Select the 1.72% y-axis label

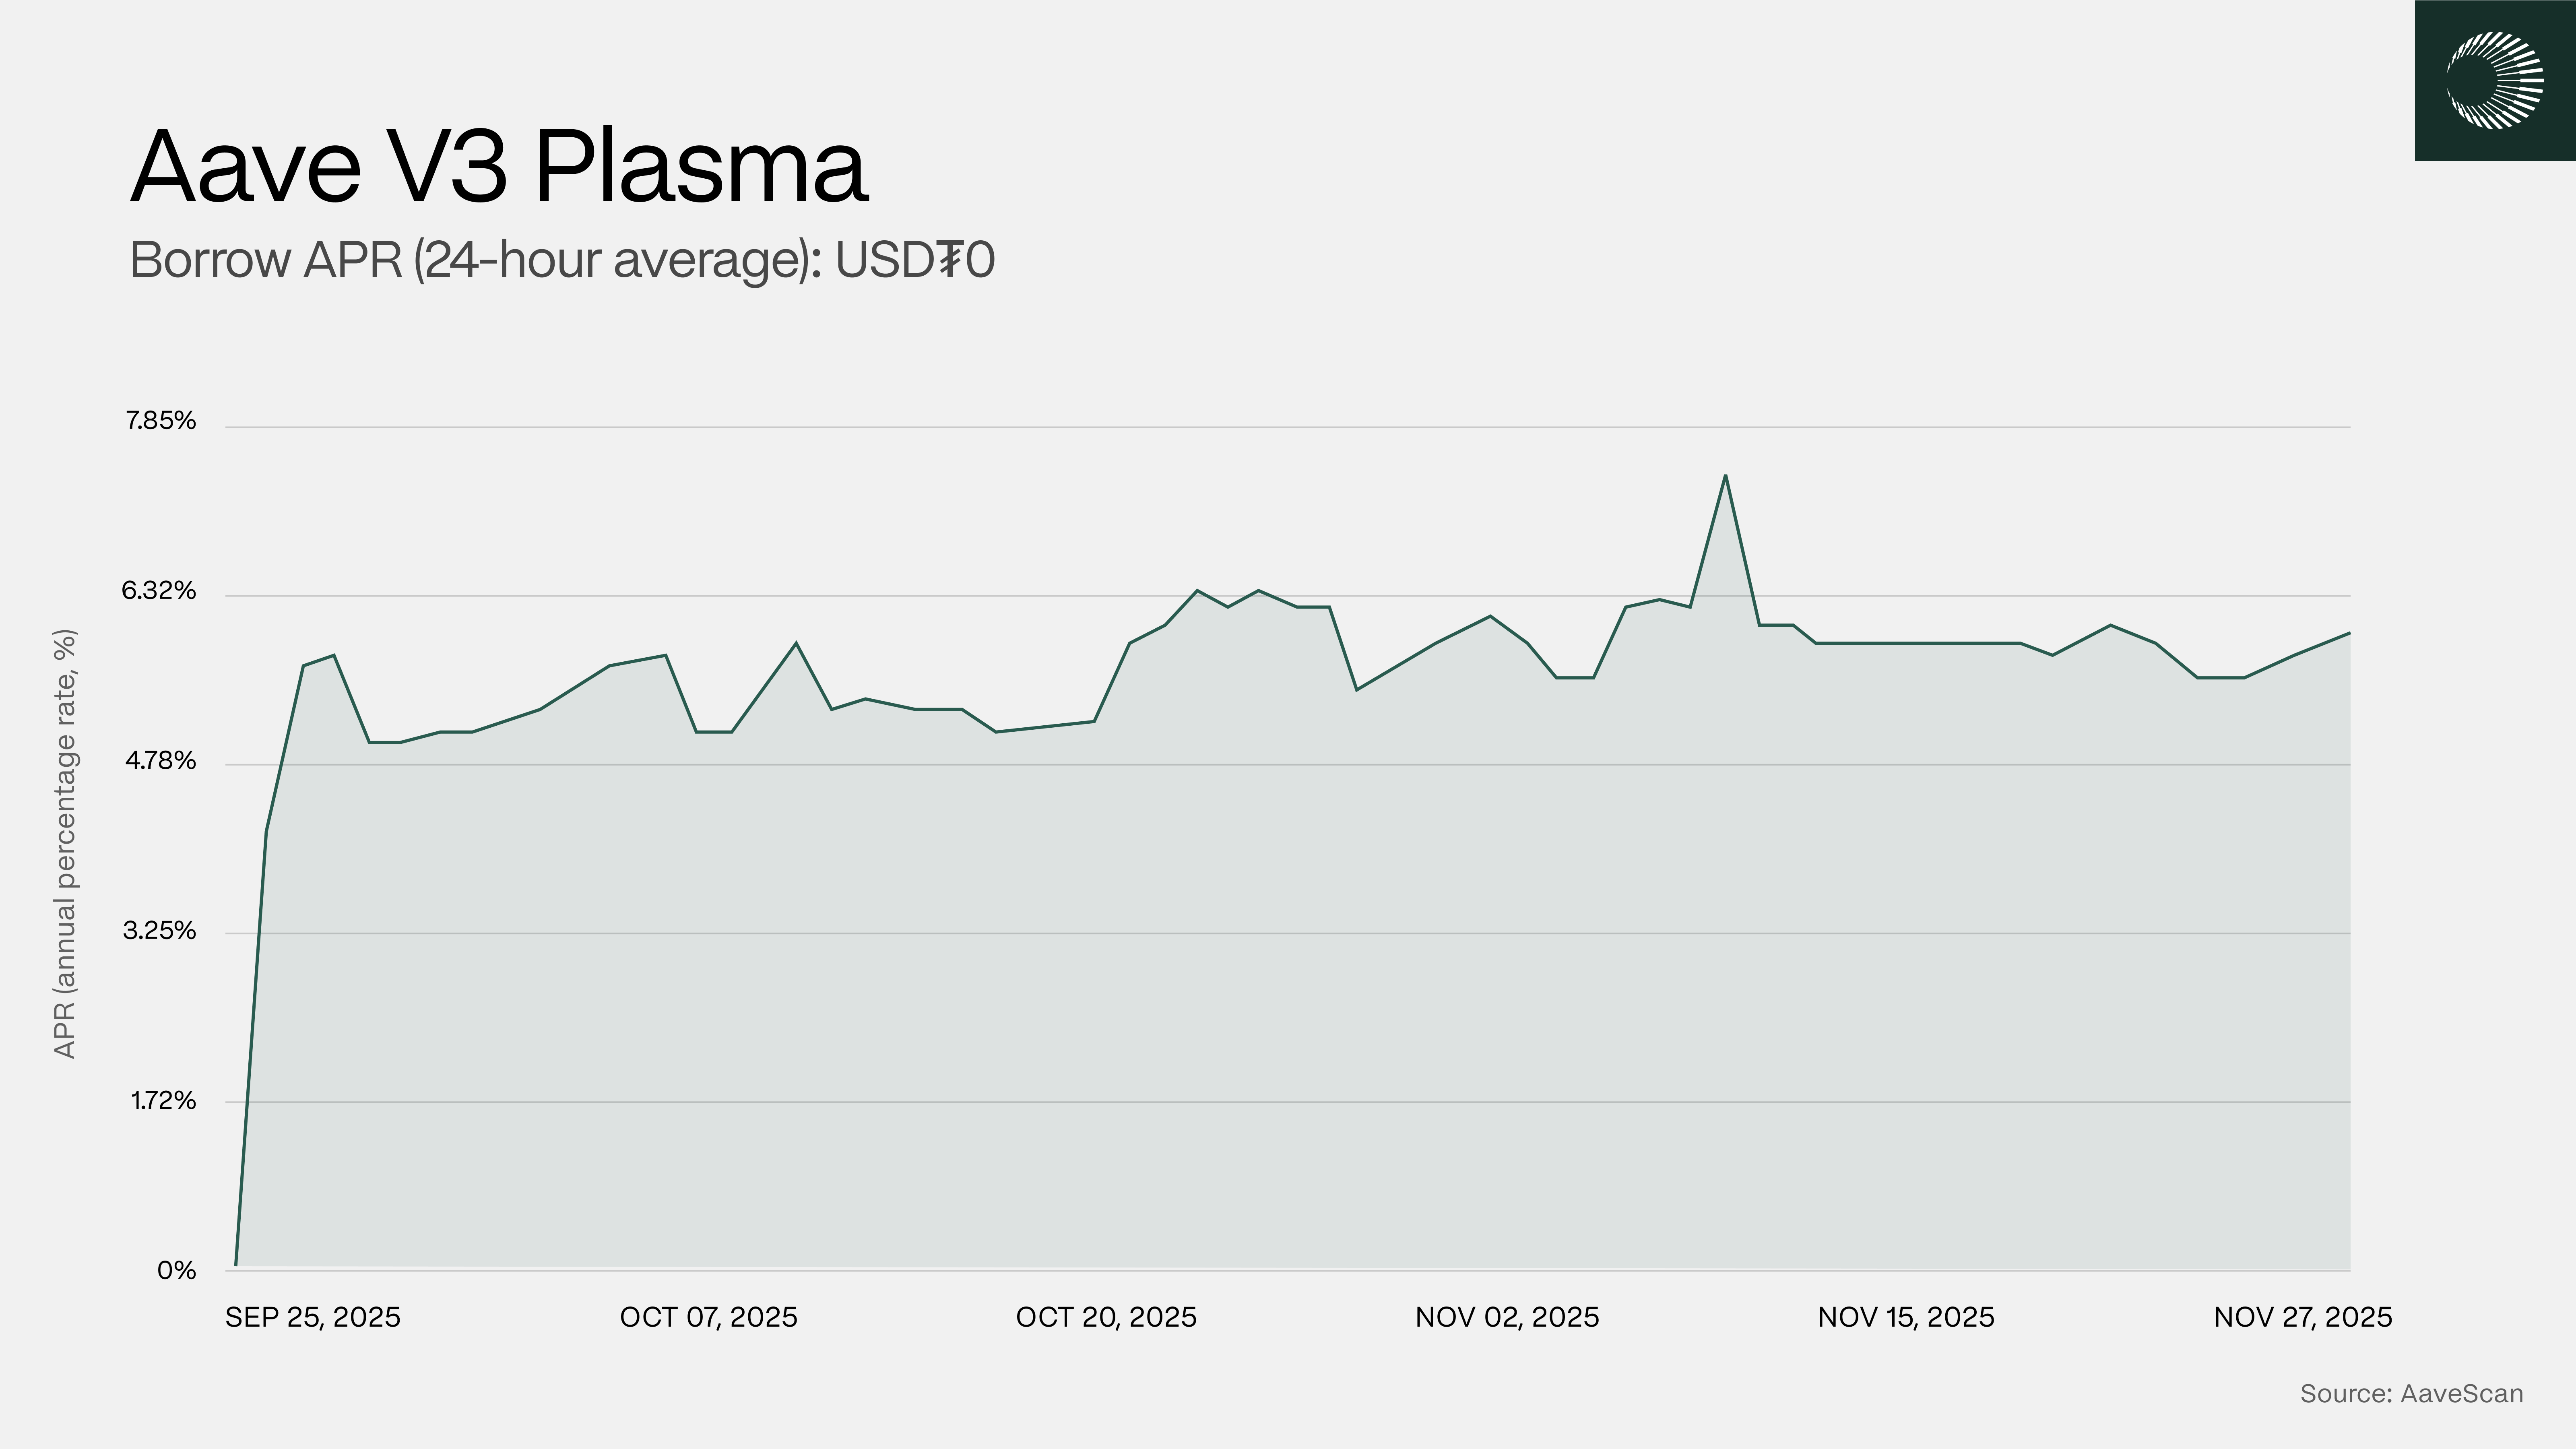point(163,1101)
